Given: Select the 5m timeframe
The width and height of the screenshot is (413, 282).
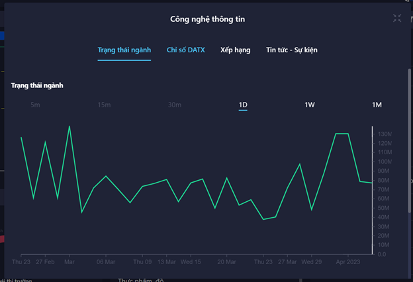Looking at the screenshot, I should (x=35, y=105).
